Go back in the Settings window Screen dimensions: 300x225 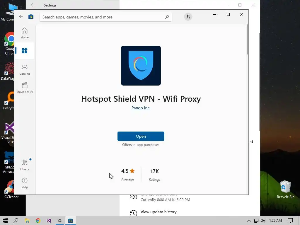click(x=33, y=5)
